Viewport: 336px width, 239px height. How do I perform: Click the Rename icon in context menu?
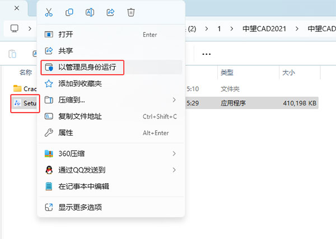(90, 12)
